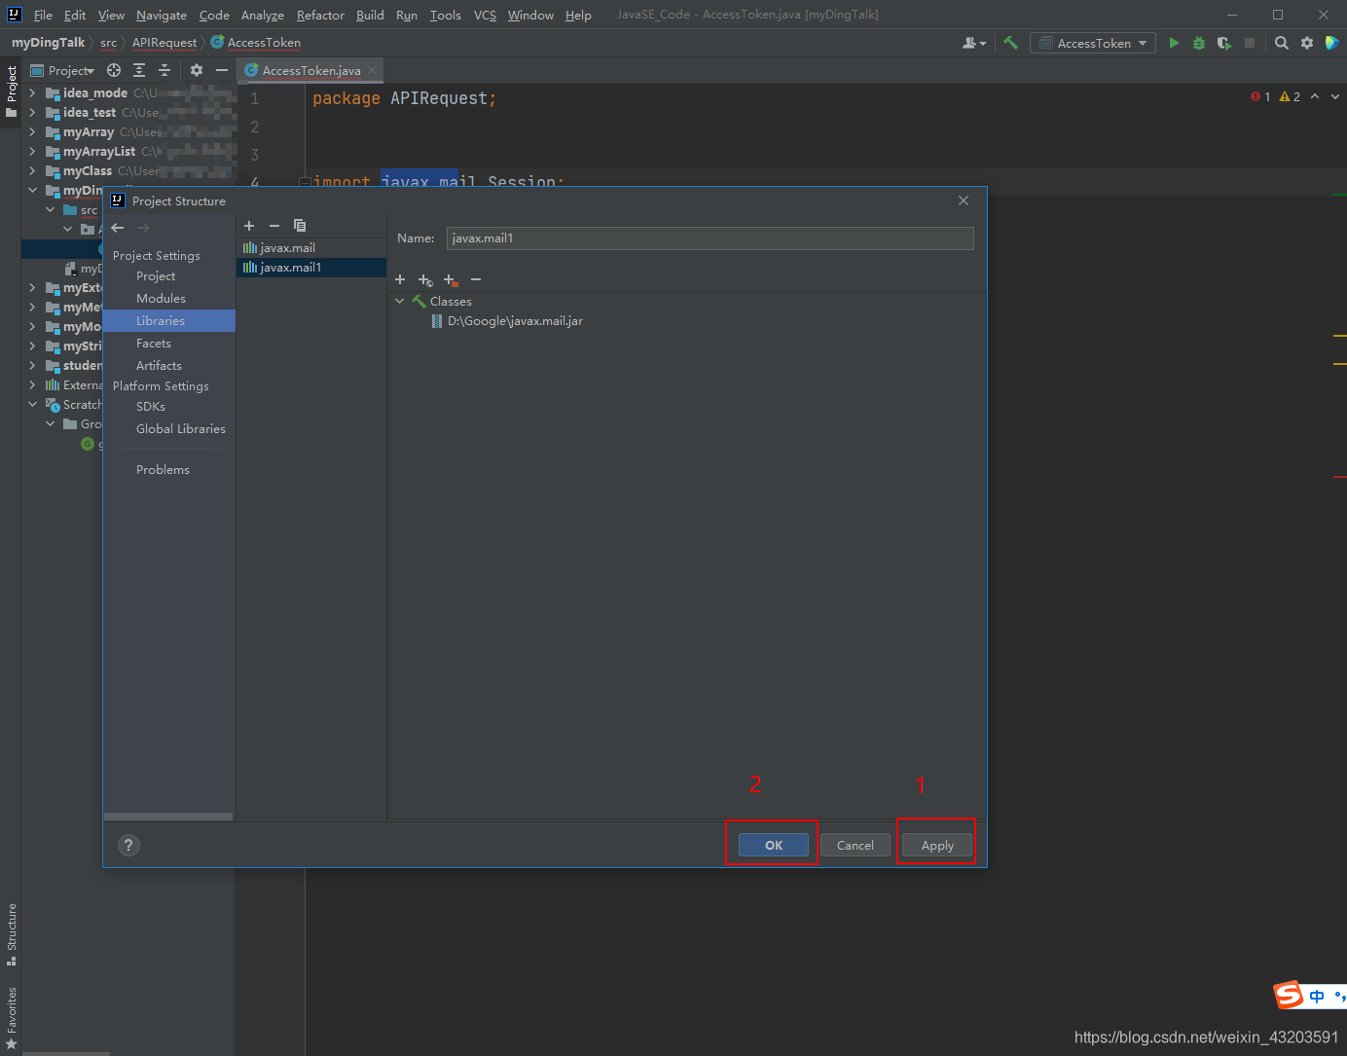Image resolution: width=1347 pixels, height=1056 pixels.
Task: Switch to the AccessToken.java editor tab
Action: (x=310, y=70)
